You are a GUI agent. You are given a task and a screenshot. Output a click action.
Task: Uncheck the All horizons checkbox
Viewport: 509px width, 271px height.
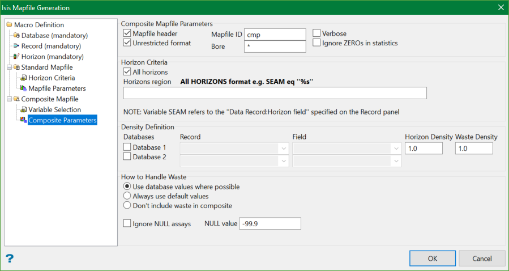coord(127,72)
